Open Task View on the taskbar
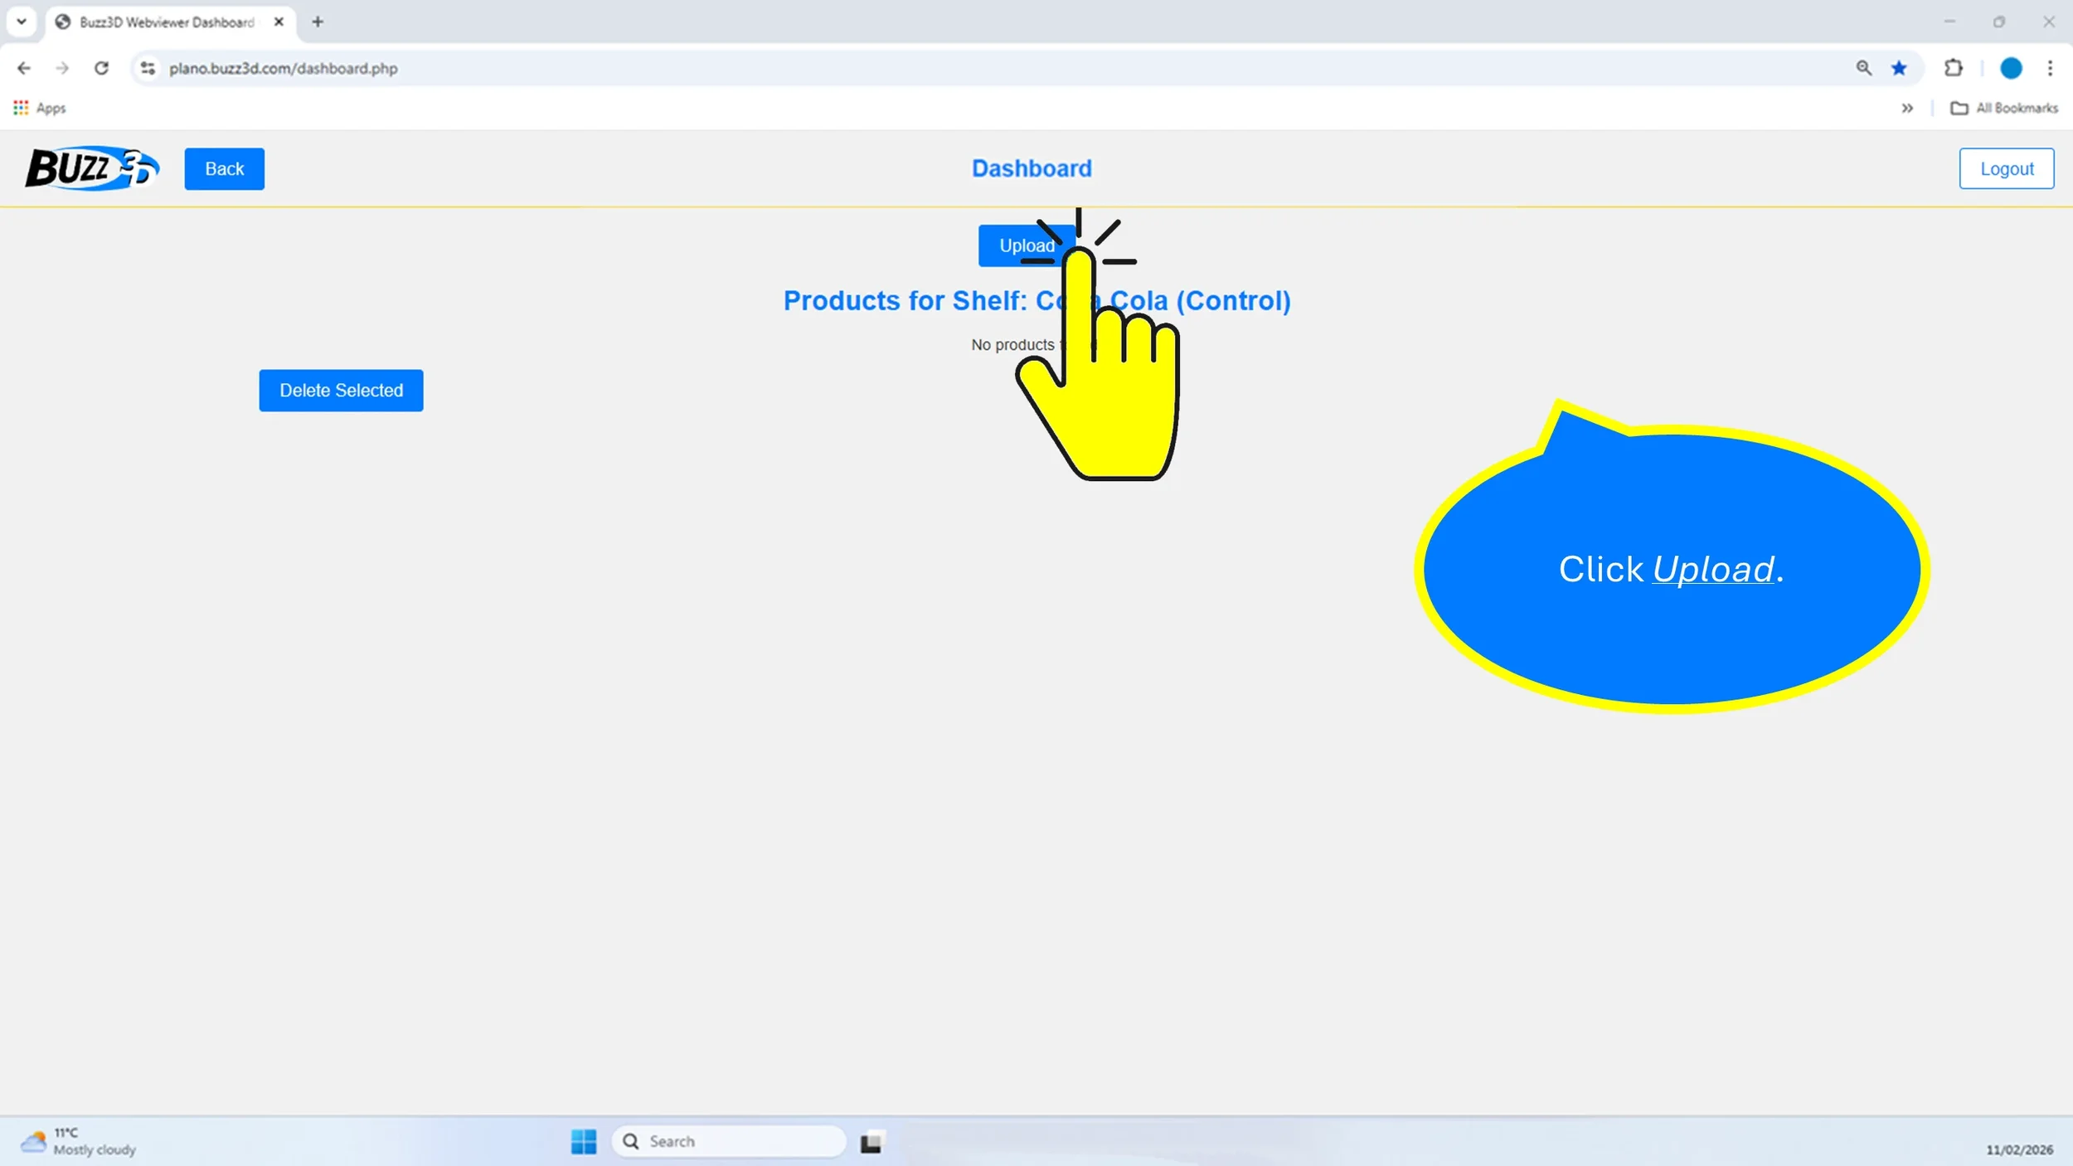Screen dimensions: 2073x1166 click(871, 1142)
